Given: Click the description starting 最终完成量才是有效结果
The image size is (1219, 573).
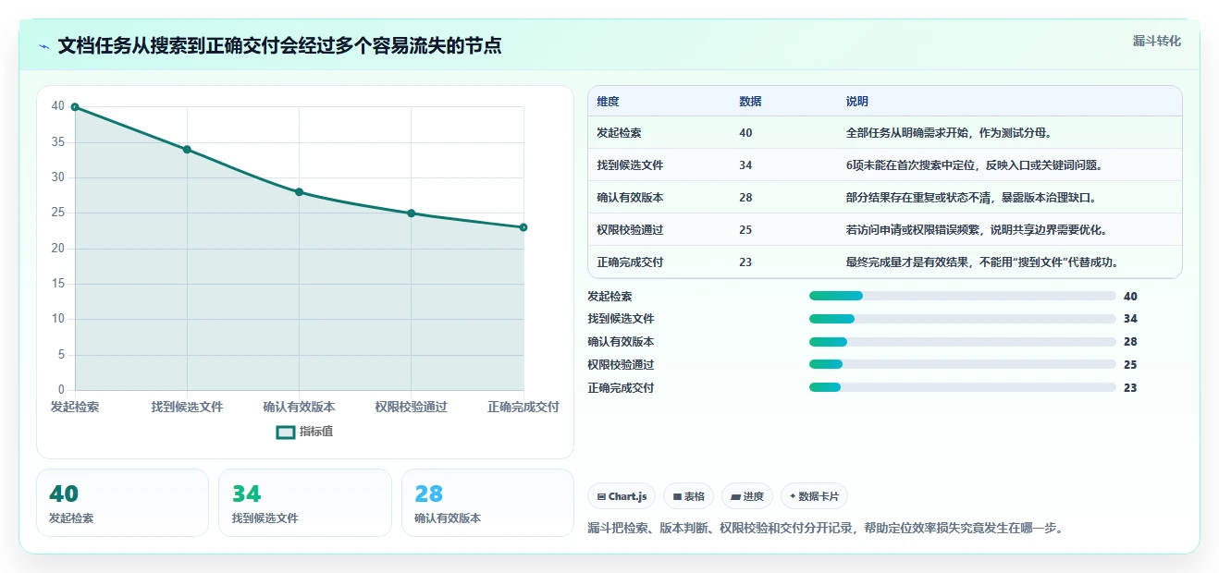Looking at the screenshot, I should (x=983, y=262).
